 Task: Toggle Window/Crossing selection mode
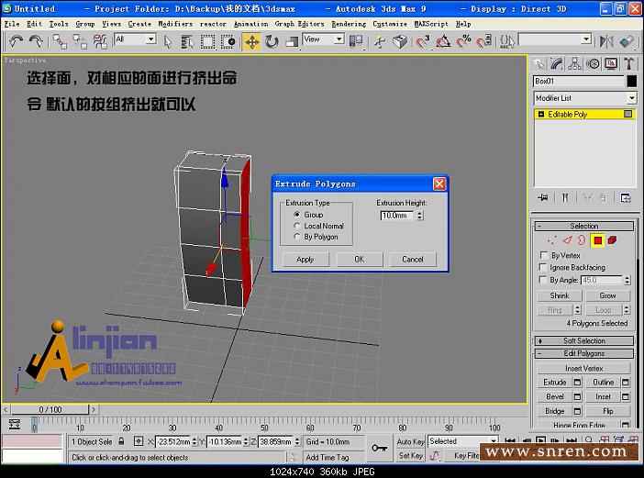coord(228,41)
